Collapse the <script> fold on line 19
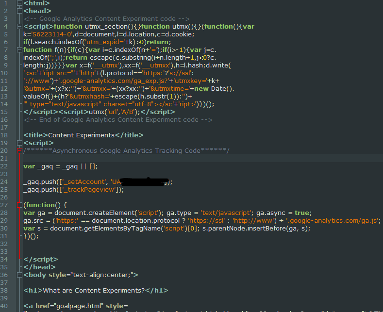This screenshot has height=312, width=383. point(19,143)
